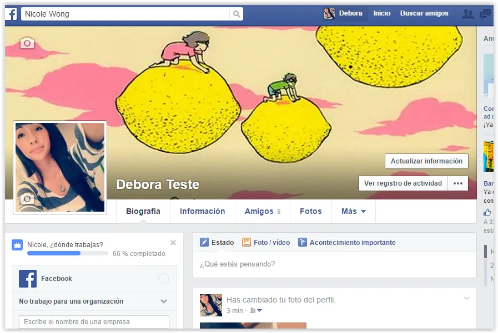Image resolution: width=498 pixels, height=333 pixels.
Task: Open friend requests icon in top bar
Action: 467,14
